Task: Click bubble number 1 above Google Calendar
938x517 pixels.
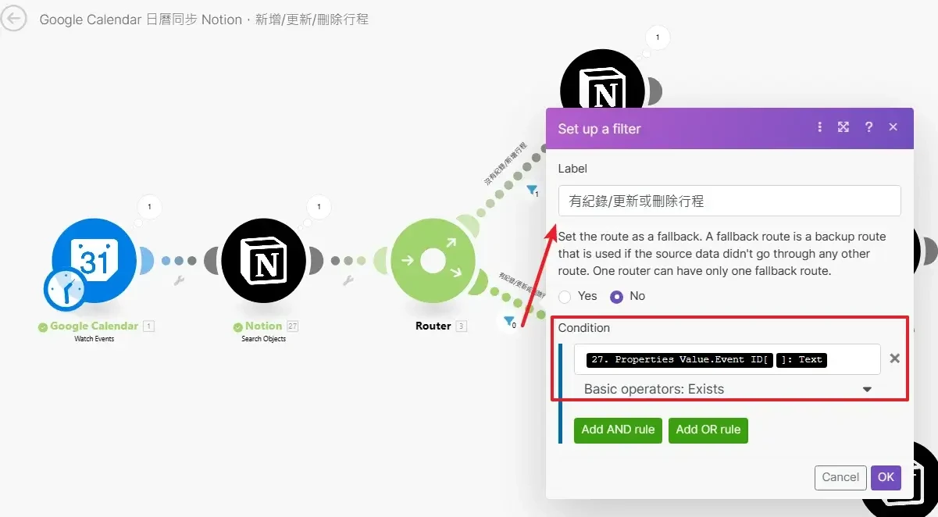Action: [149, 208]
